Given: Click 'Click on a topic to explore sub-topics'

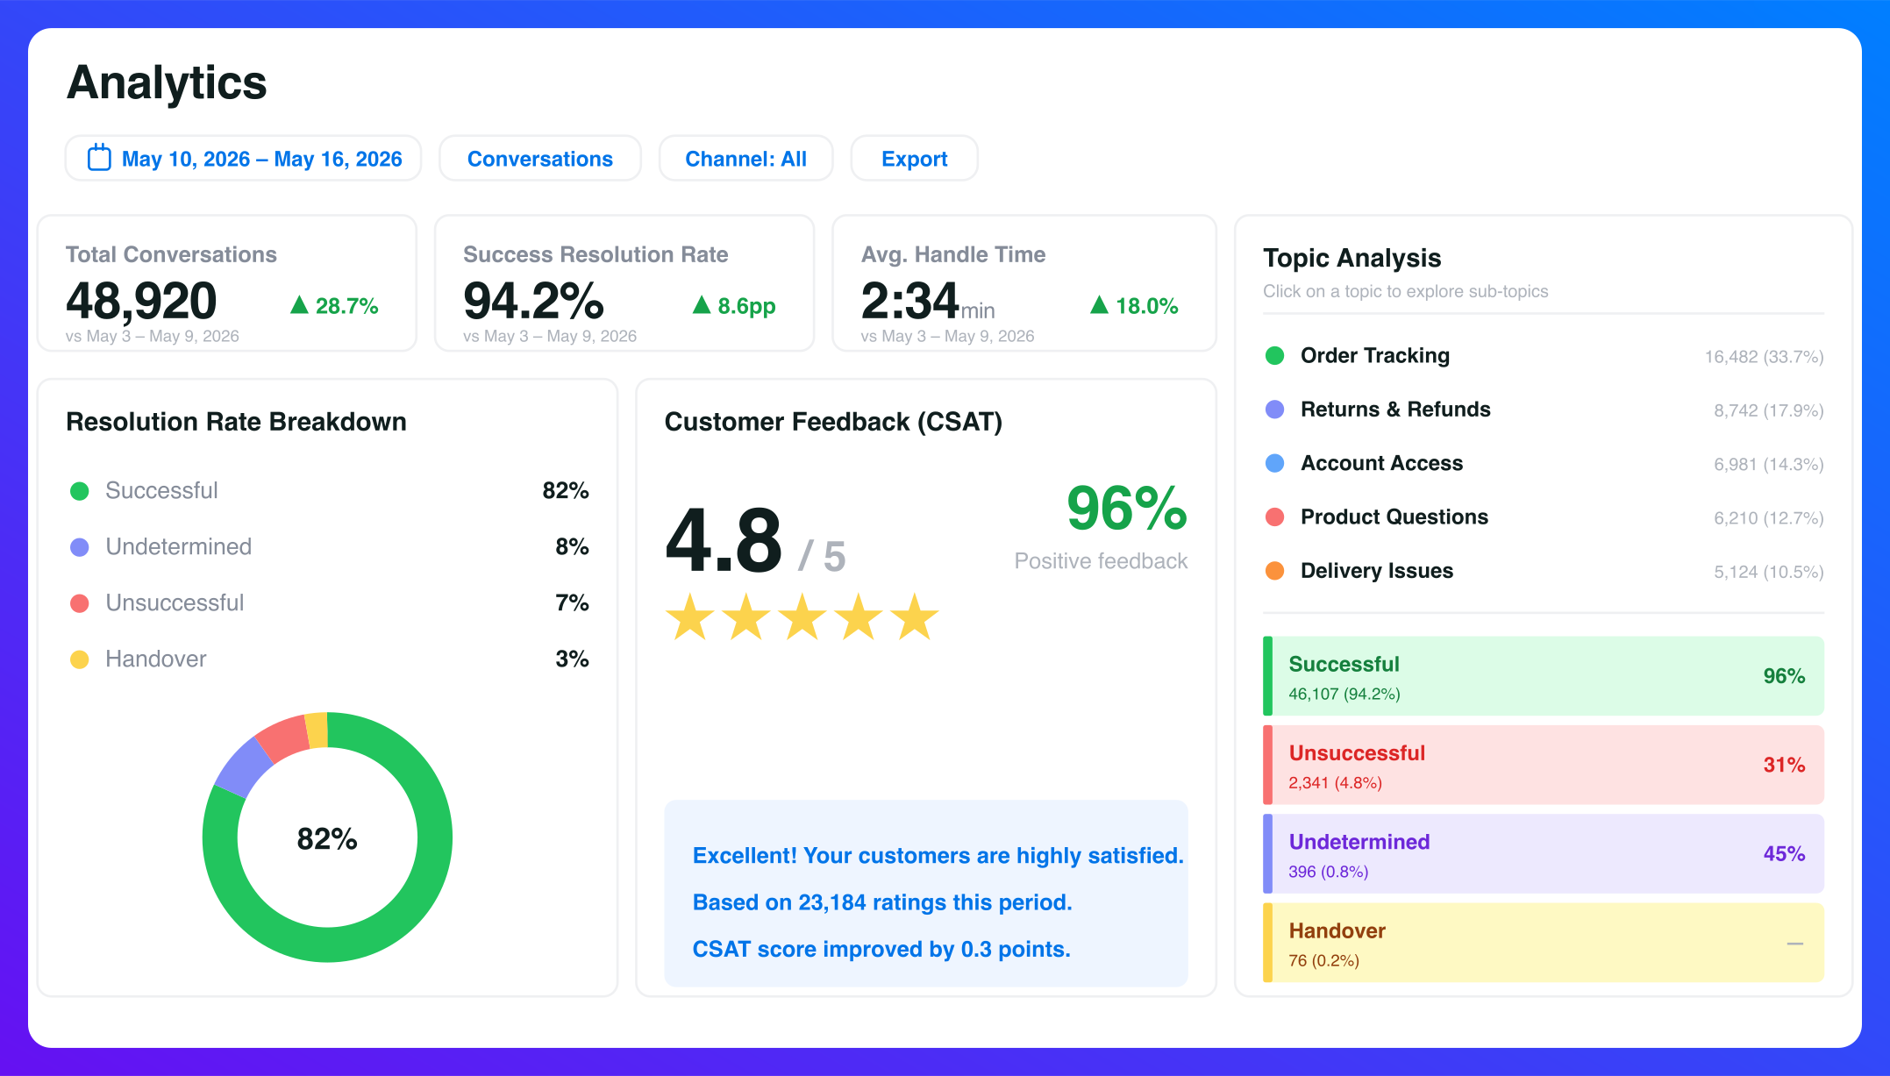Looking at the screenshot, I should [x=1406, y=291].
